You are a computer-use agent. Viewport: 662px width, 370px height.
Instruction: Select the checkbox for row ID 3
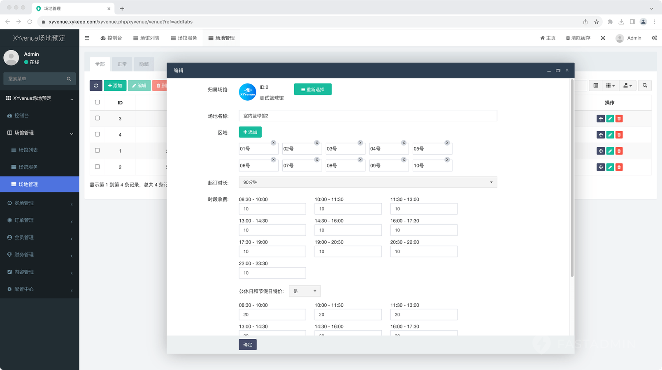point(98,118)
